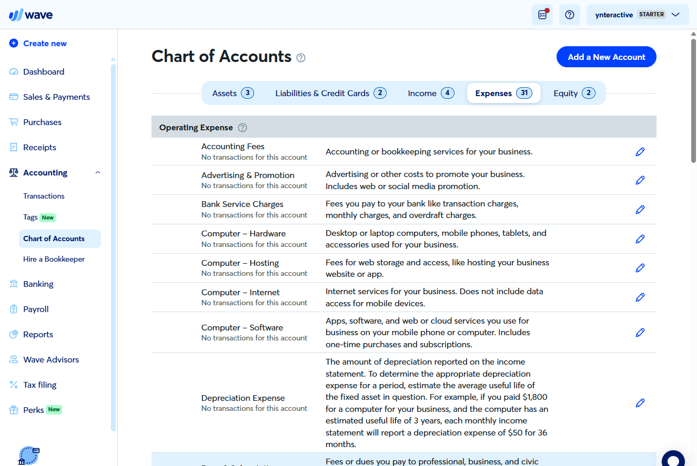697x466 pixels.
Task: Open the checklist notifications icon
Action: pyautogui.click(x=542, y=15)
